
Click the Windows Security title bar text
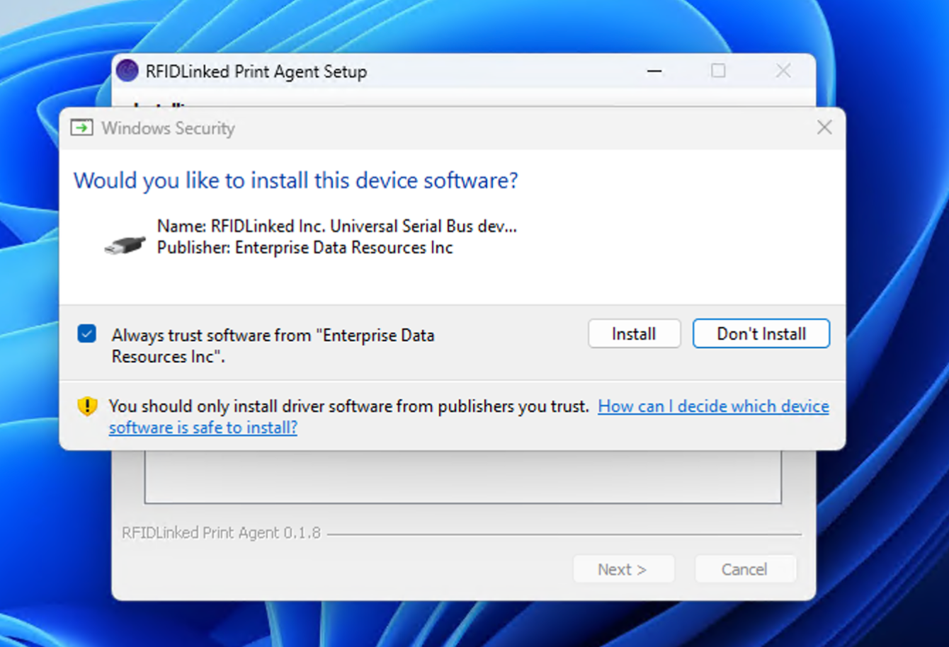click(x=168, y=128)
